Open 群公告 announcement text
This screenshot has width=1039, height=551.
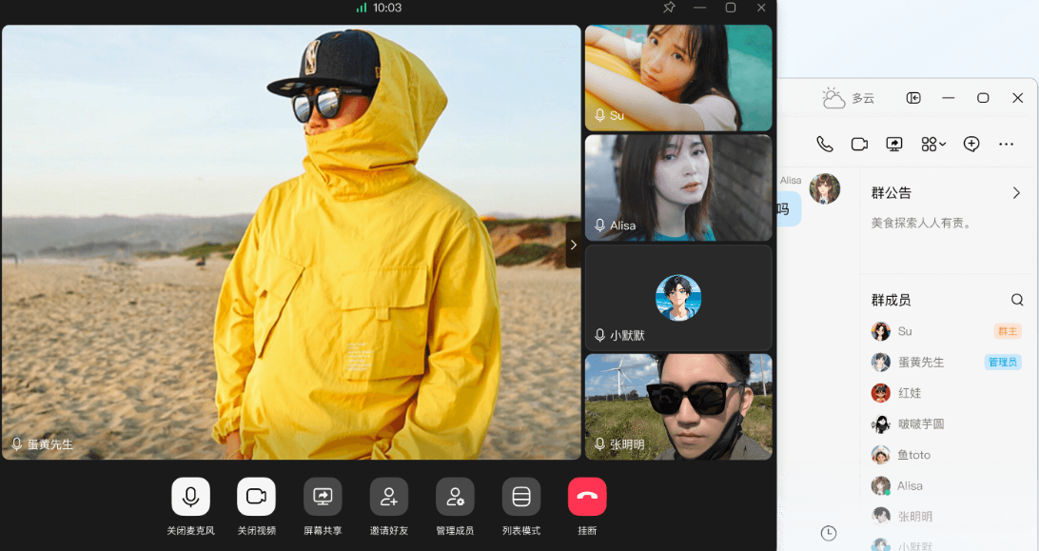coord(921,224)
